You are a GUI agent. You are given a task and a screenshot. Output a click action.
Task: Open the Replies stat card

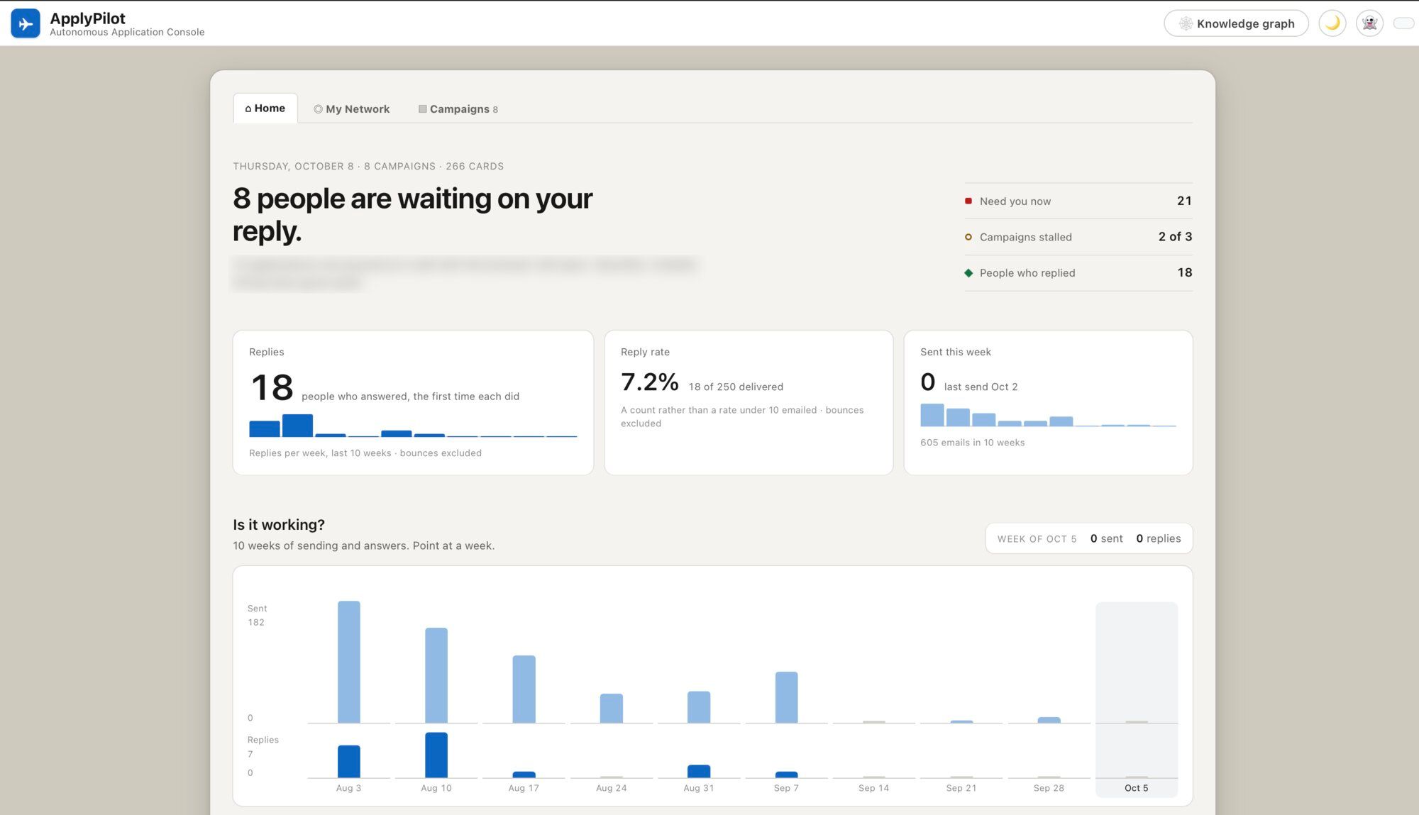pos(413,402)
